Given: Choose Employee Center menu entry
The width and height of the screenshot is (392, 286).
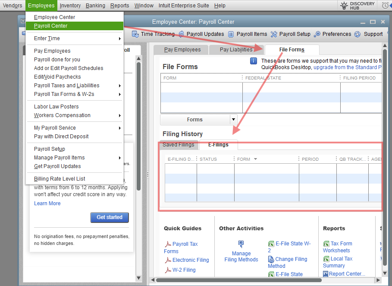Looking at the screenshot, I should 75,17.
